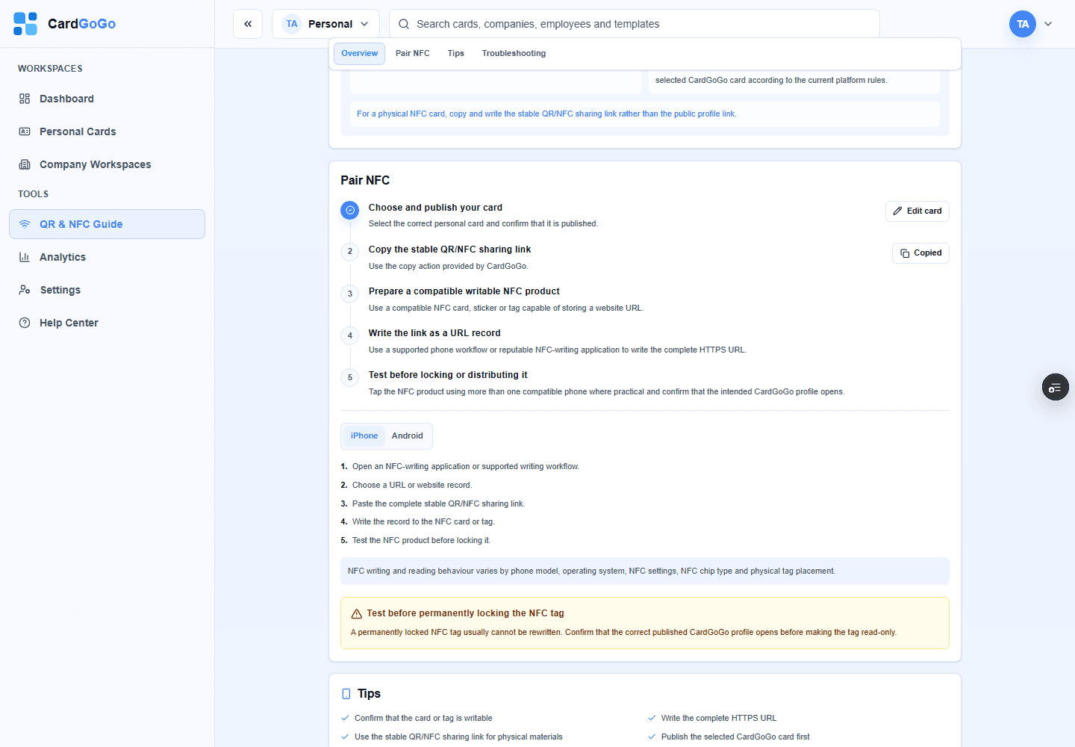This screenshot has width=1075, height=747.
Task: Click 'Prepare a compatible writable NFC product'
Action: [x=464, y=291]
